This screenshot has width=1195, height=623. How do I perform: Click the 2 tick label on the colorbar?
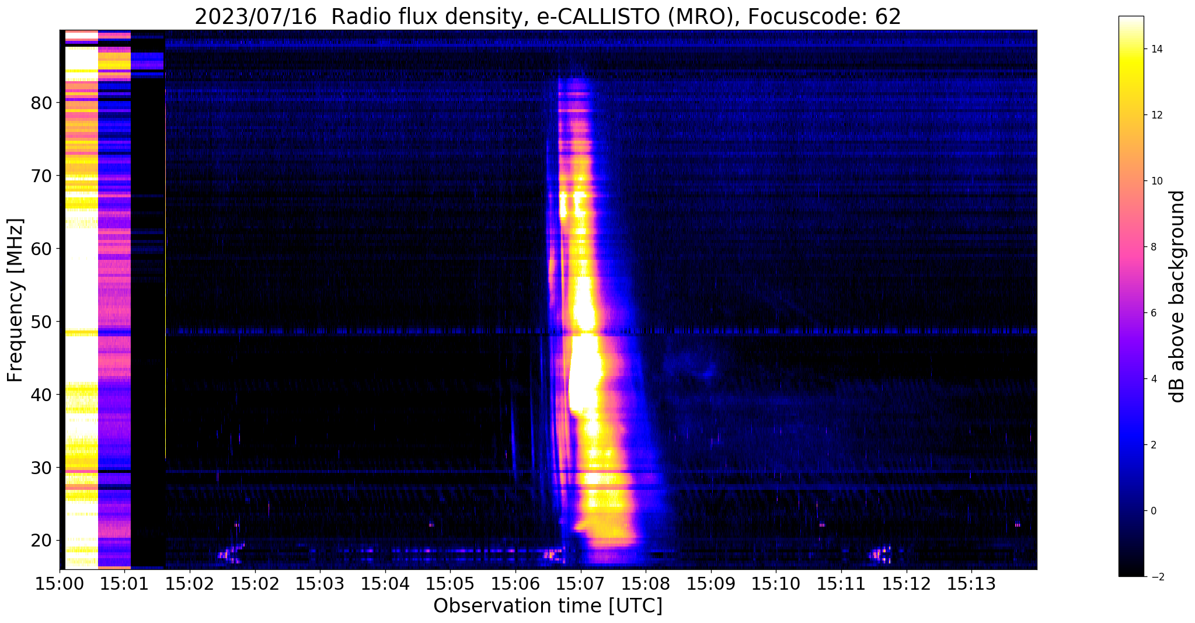coord(1154,445)
